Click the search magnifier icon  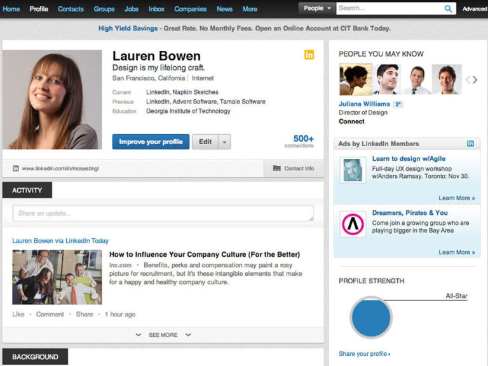pos(448,9)
